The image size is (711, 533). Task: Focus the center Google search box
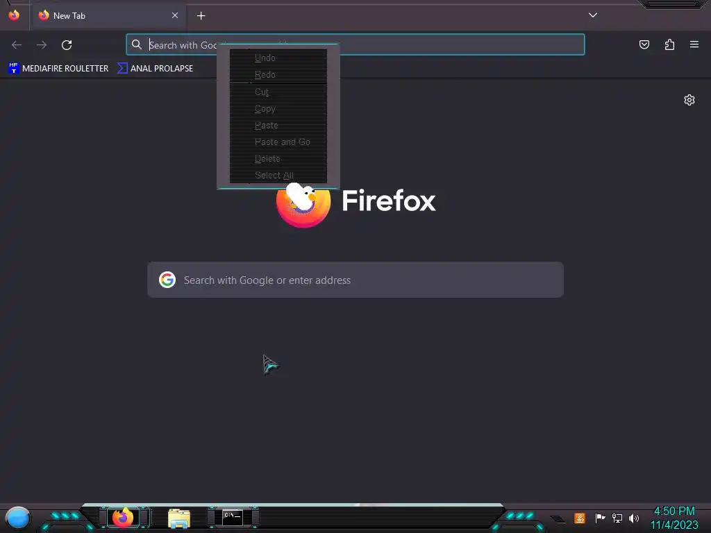click(355, 280)
